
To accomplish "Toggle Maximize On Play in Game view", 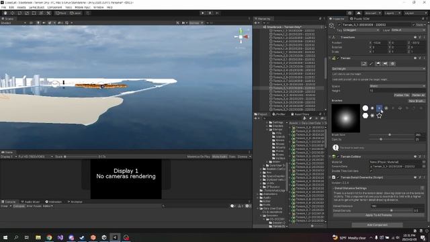I will pyautogui.click(x=199, y=157).
